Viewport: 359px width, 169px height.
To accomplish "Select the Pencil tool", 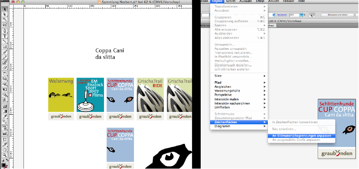I will click(x=5, y=57).
